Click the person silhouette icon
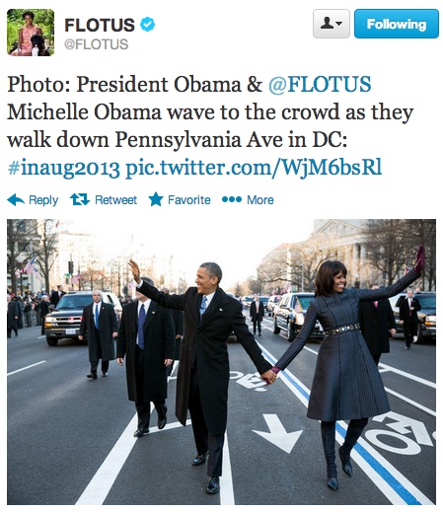The image size is (443, 512). click(327, 24)
